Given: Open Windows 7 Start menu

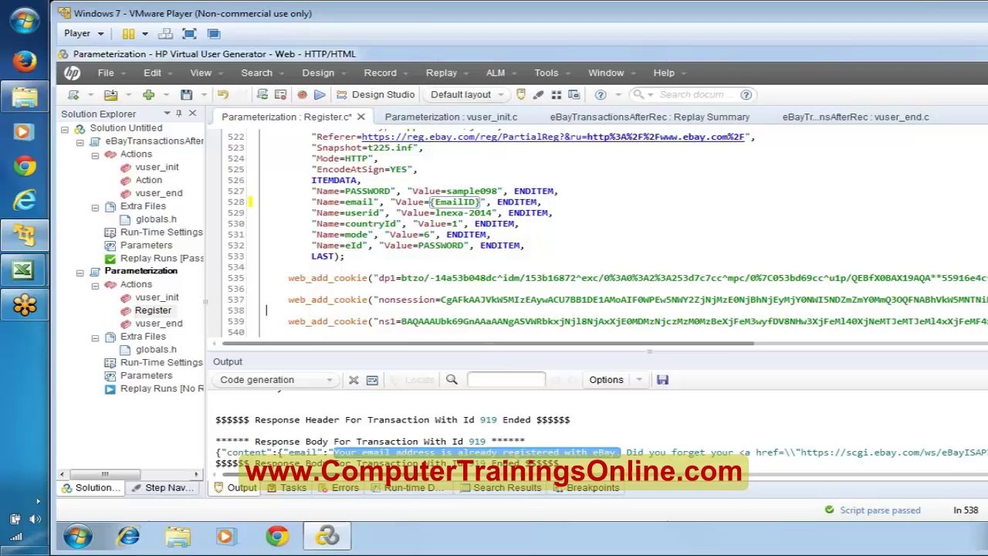Looking at the screenshot, I should [x=78, y=536].
